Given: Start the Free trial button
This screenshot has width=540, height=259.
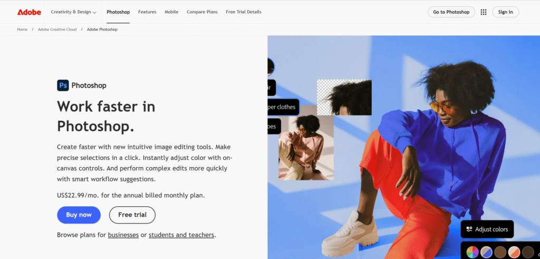Looking at the screenshot, I should (x=132, y=215).
